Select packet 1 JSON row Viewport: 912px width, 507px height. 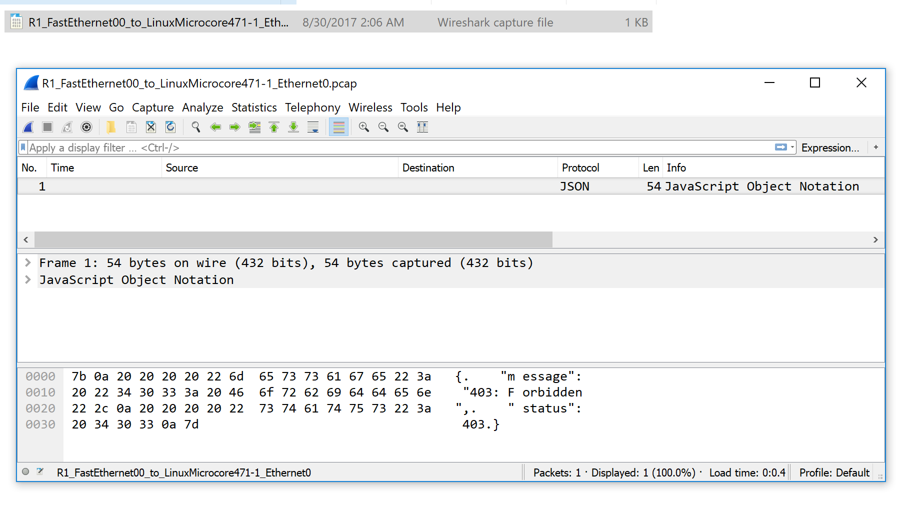tap(451, 186)
